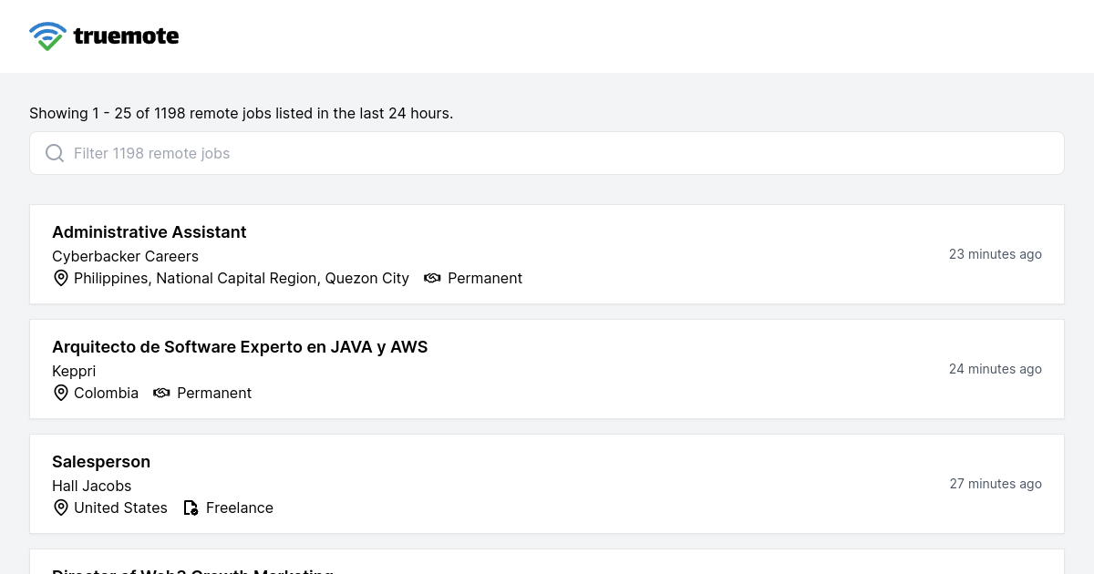Image resolution: width=1094 pixels, height=574 pixels.
Task: Click the 24 minutes ago timestamp
Action: tap(995, 369)
